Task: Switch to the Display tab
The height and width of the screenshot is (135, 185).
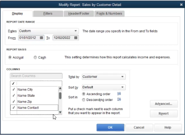Action: coord(18,14)
